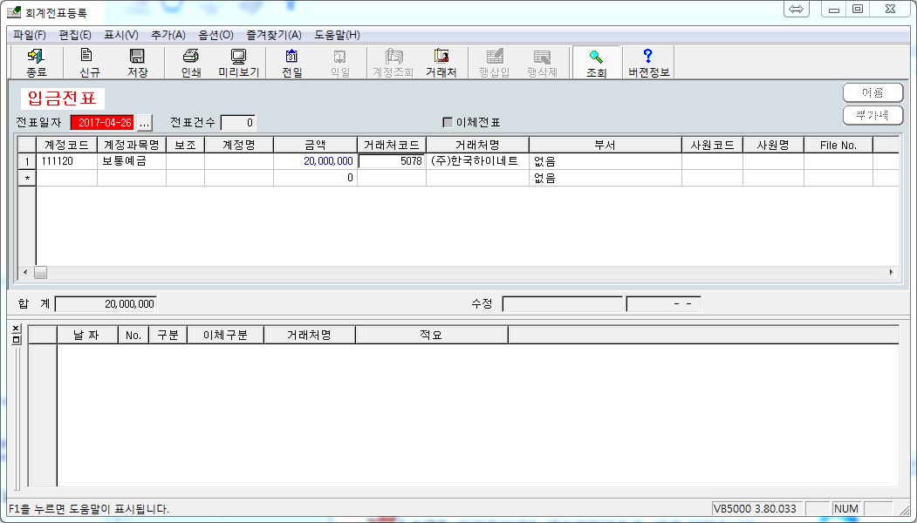Image resolution: width=917 pixels, height=523 pixels.
Task: Click the red 전표일자 date field
Action: (102, 123)
